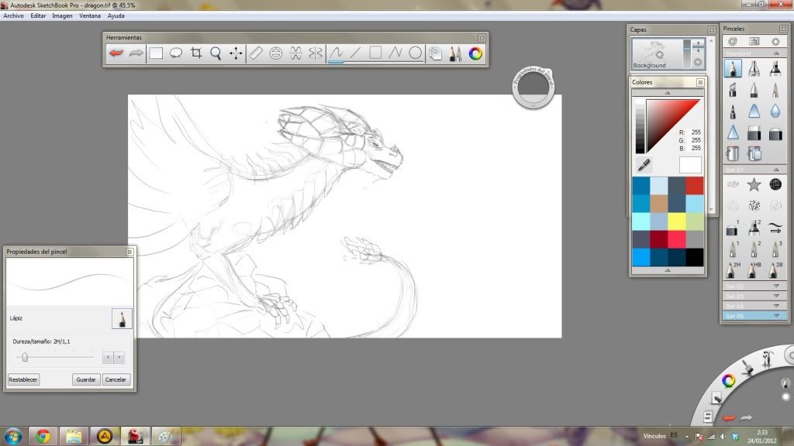The image size is (794, 446).
Task: Select the rectangular marquee selection tool
Action: pyautogui.click(x=156, y=53)
